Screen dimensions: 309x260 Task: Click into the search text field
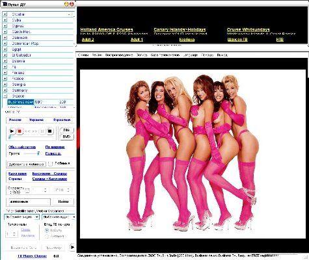pyautogui.click(x=29, y=201)
